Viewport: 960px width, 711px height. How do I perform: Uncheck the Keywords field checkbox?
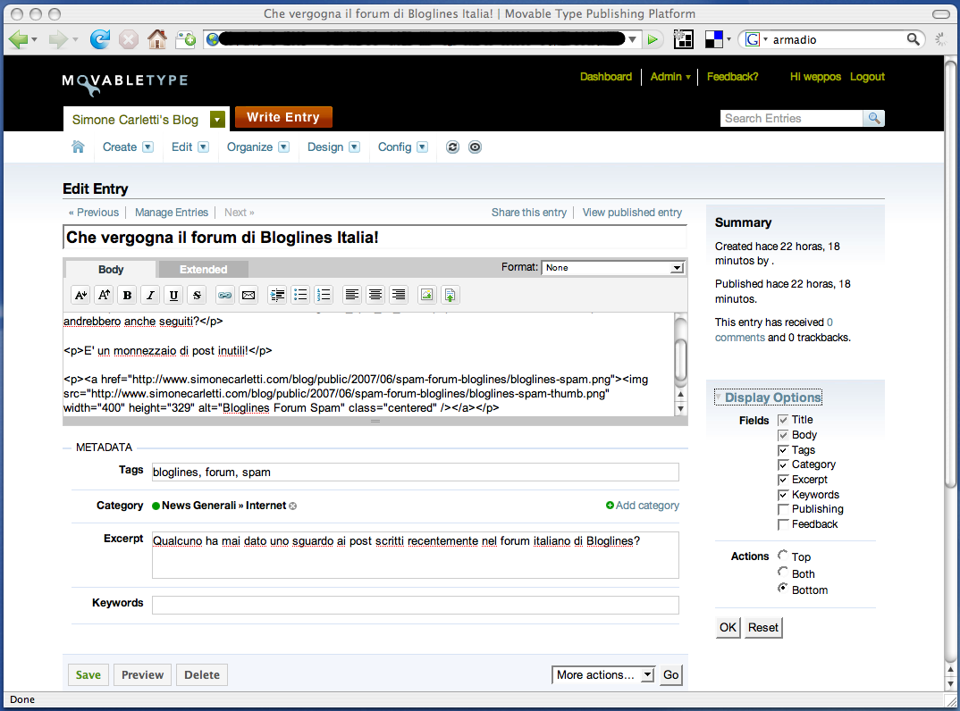(782, 495)
